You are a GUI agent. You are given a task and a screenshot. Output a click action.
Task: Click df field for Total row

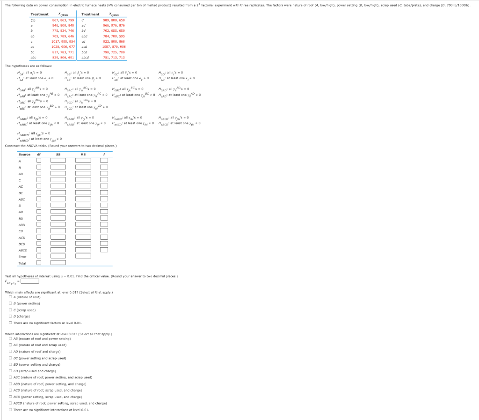pos(39,263)
